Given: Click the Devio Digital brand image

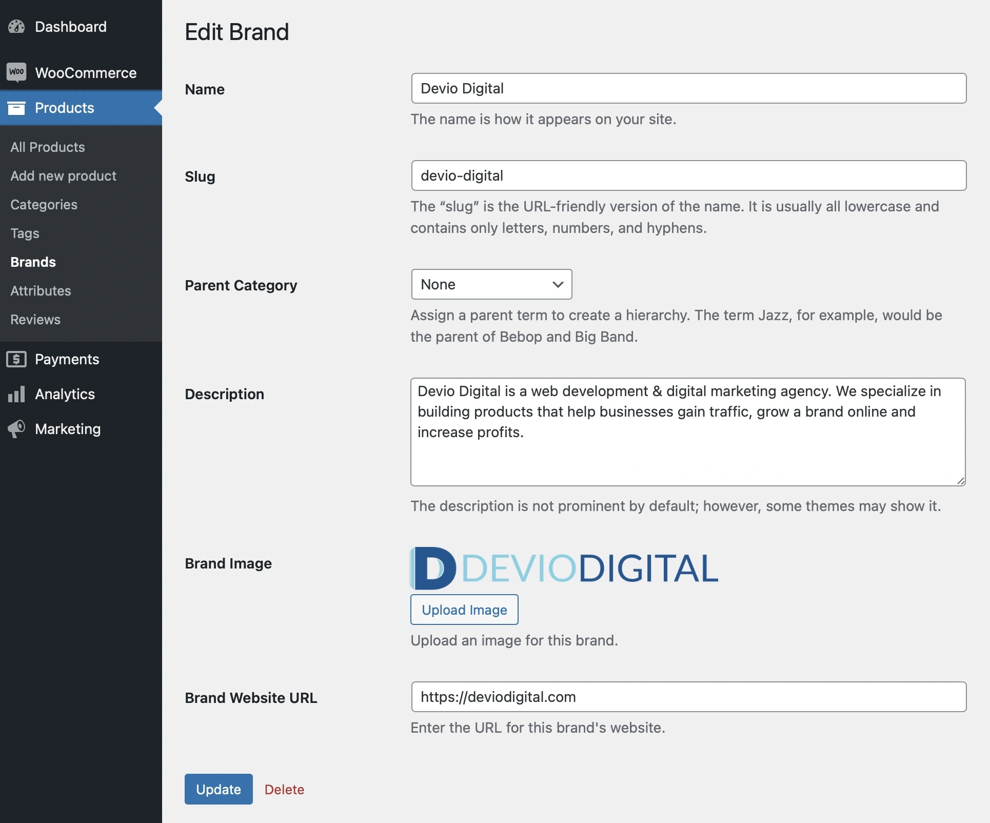Looking at the screenshot, I should pos(564,568).
